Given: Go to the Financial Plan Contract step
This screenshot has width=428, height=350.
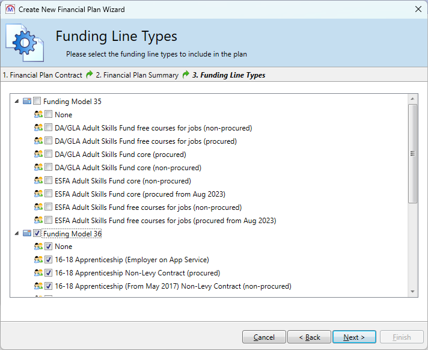Looking at the screenshot, I should (43, 75).
